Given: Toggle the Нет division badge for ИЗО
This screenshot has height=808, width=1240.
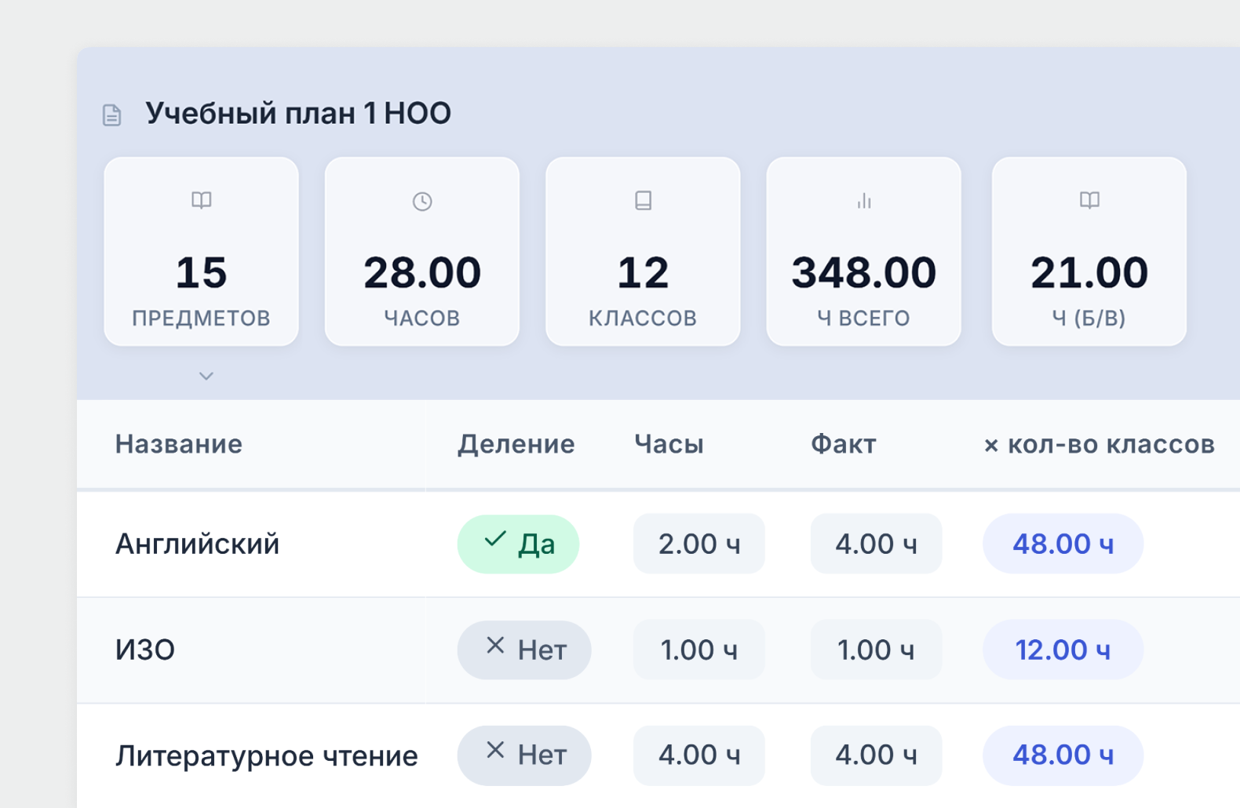Looking at the screenshot, I should coord(524,650).
